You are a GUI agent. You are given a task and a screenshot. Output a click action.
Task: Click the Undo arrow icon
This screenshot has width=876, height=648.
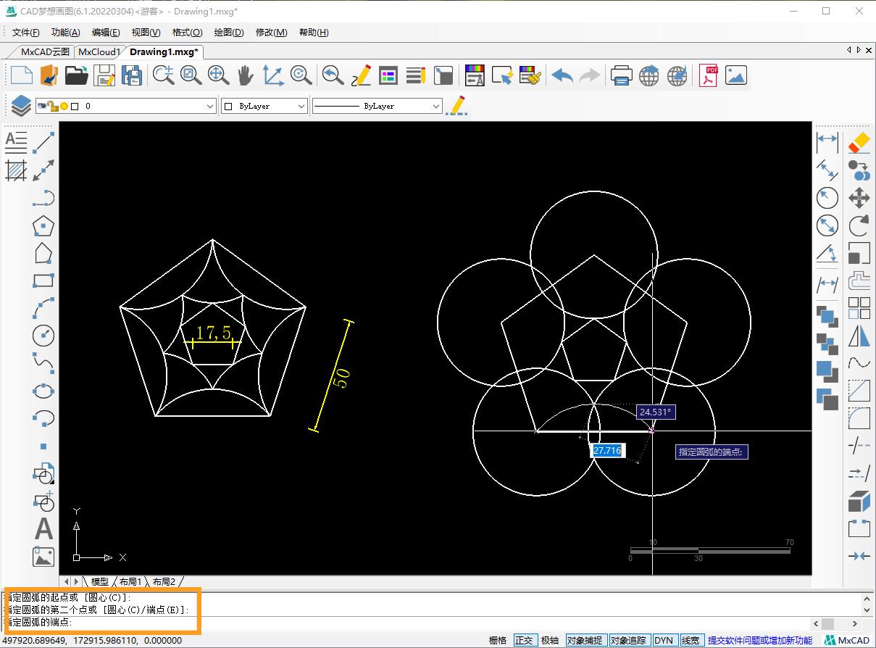(x=562, y=75)
